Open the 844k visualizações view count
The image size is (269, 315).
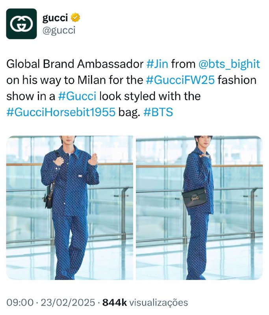tap(145, 302)
